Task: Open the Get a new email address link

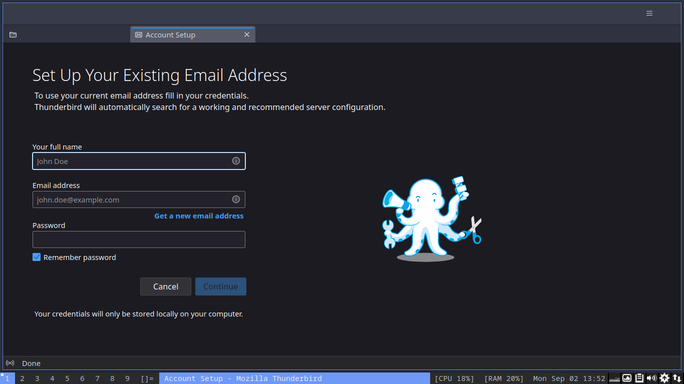Action: point(199,216)
